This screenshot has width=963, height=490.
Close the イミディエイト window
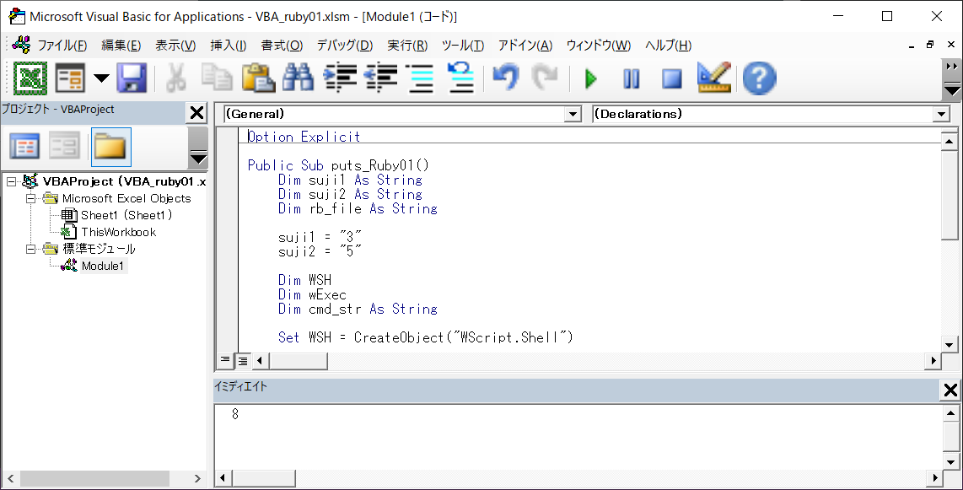pos(950,390)
